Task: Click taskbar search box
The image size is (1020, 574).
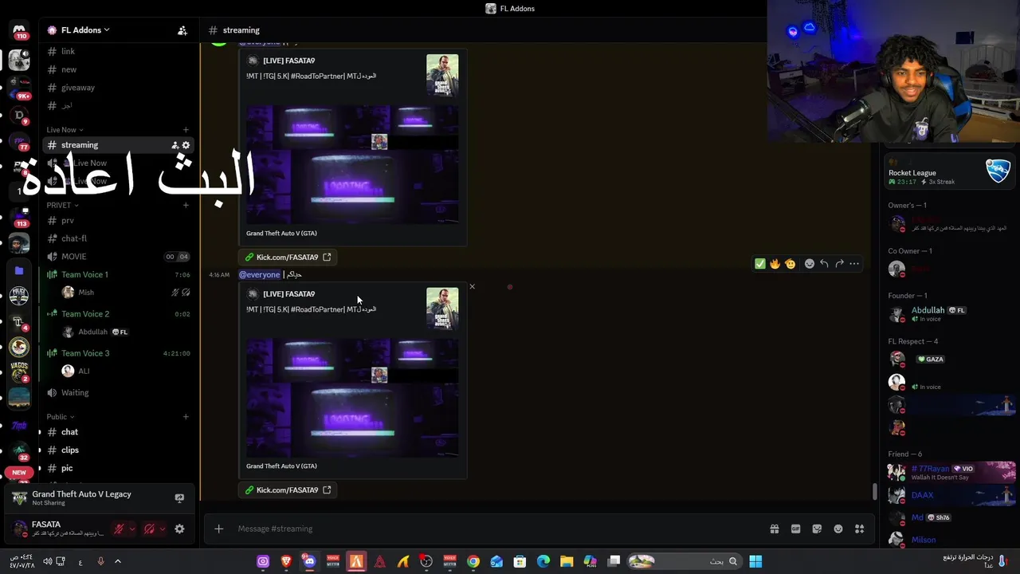Action: tap(684, 562)
